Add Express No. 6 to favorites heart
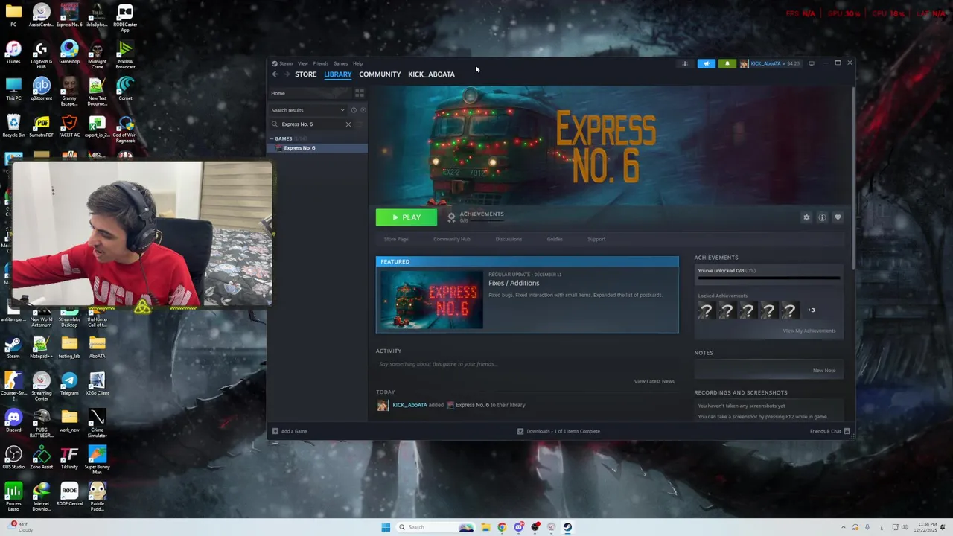 (x=838, y=217)
